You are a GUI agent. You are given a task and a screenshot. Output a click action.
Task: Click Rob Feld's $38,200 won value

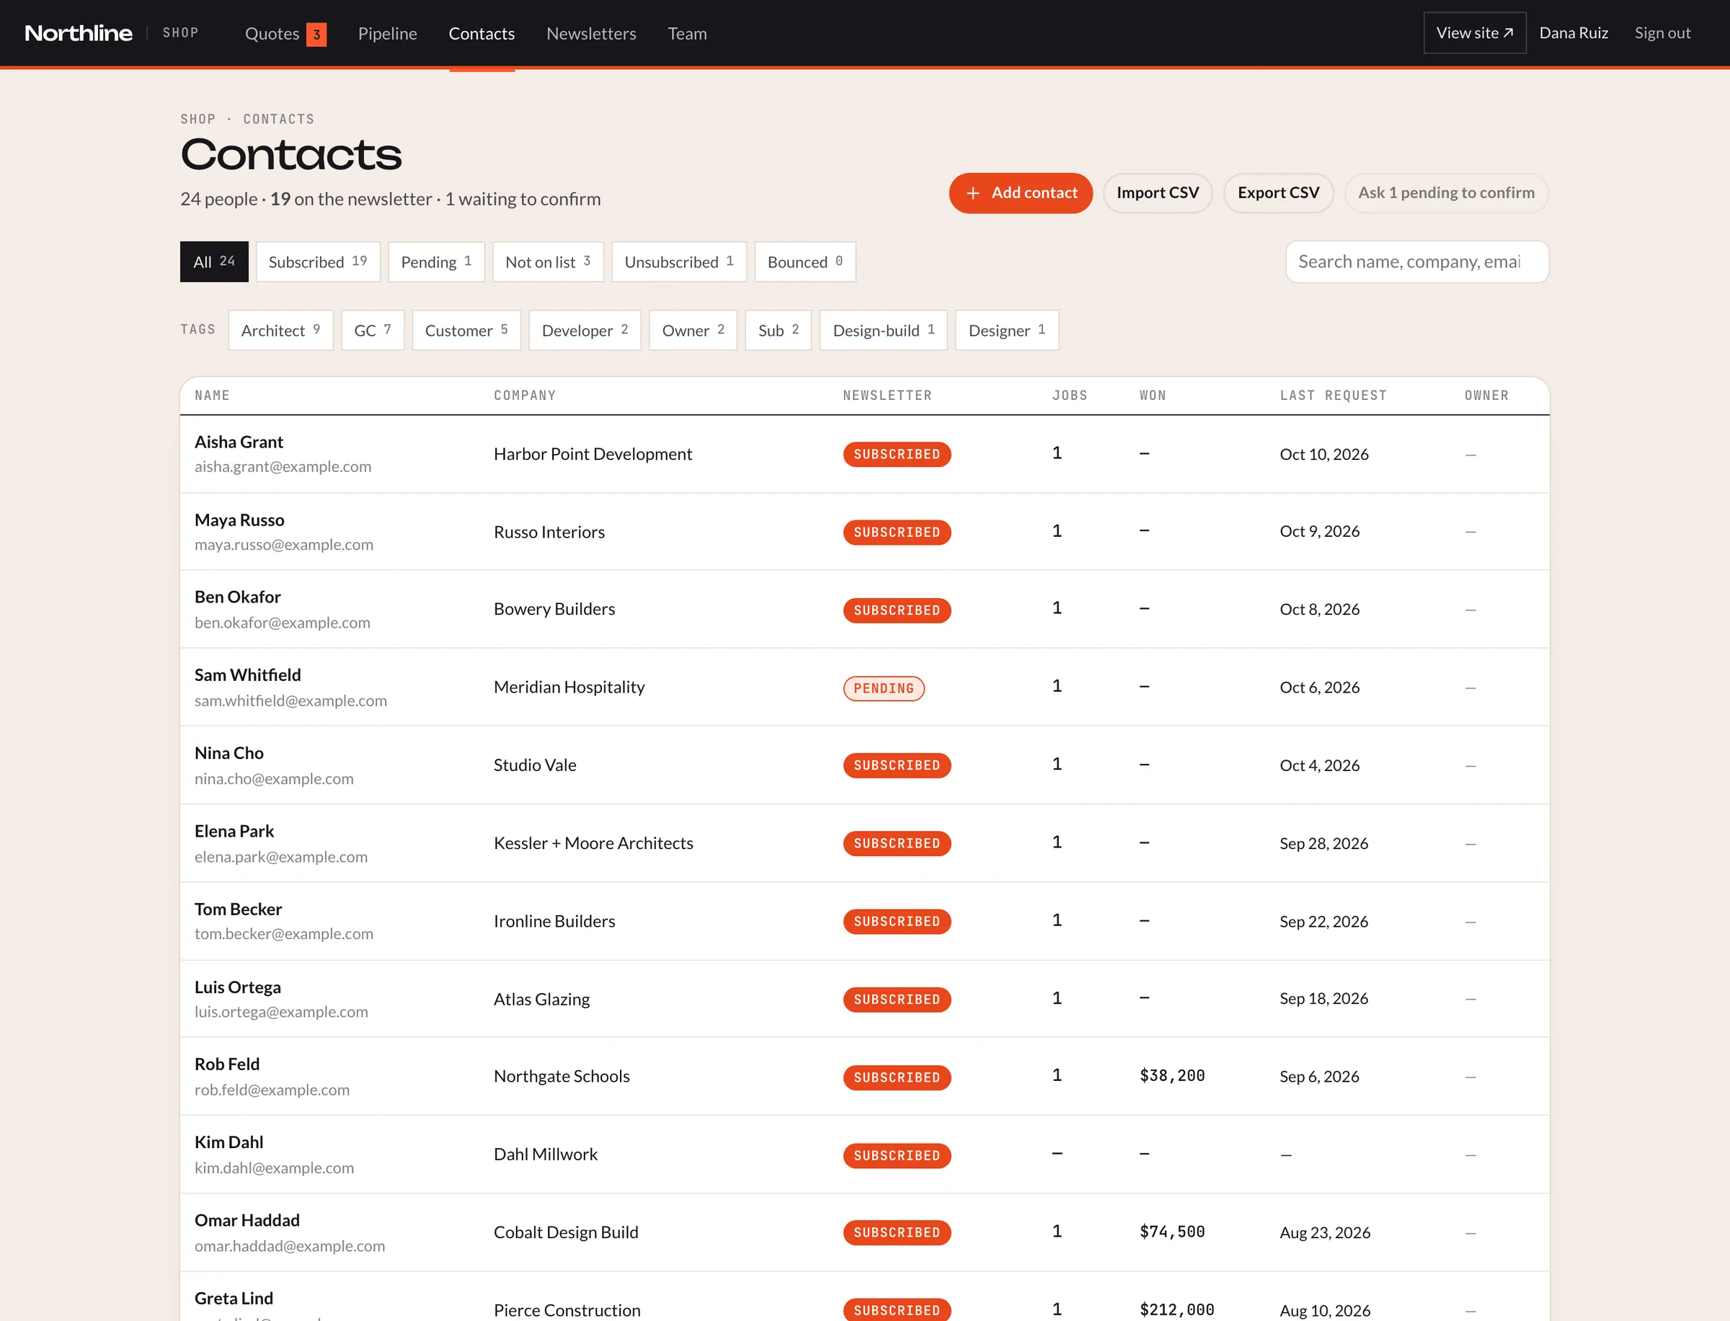pyautogui.click(x=1171, y=1076)
